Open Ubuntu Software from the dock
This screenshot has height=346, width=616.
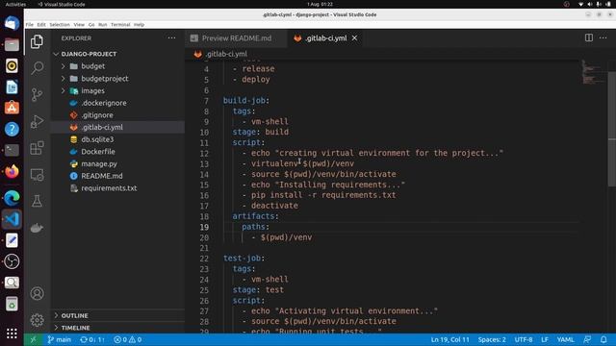12,108
